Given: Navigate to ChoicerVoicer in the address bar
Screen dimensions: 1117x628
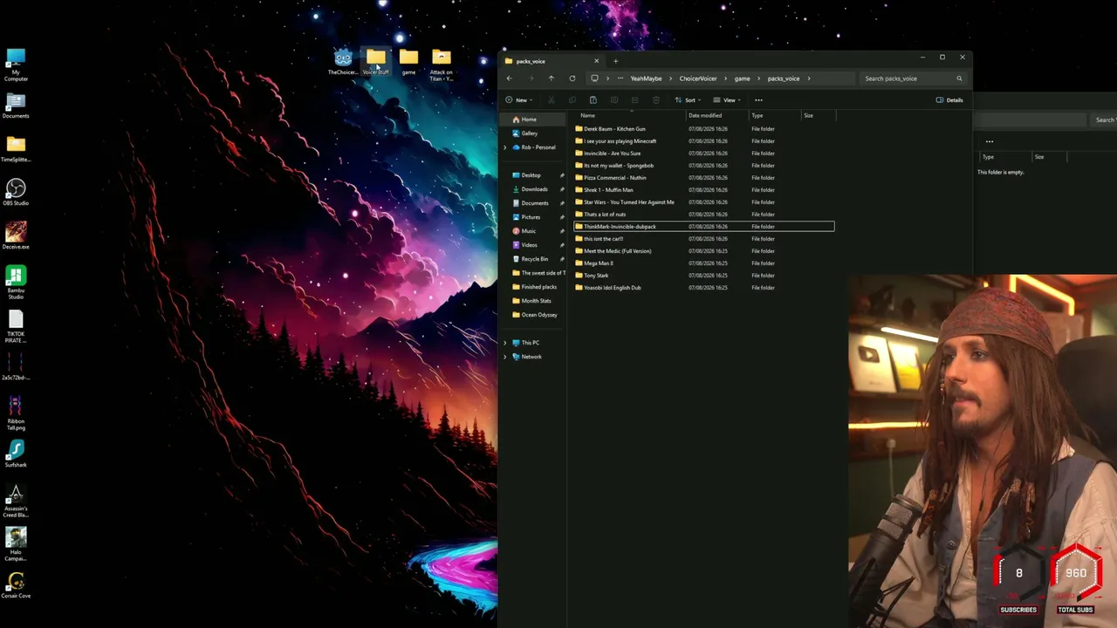Looking at the screenshot, I should pos(698,78).
